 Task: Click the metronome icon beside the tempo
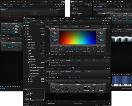[x=93, y=18]
